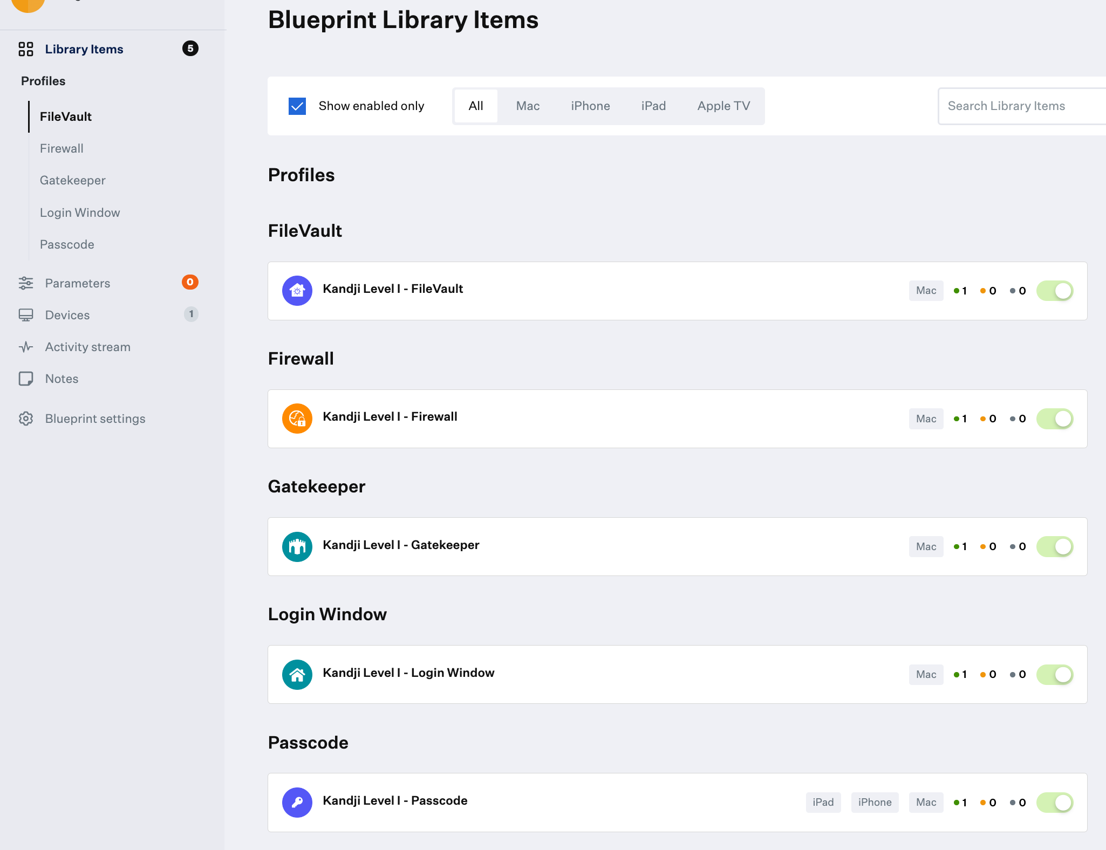This screenshot has height=850, width=1106.
Task: Click gray status count on Gatekeeper row
Action: (1018, 547)
